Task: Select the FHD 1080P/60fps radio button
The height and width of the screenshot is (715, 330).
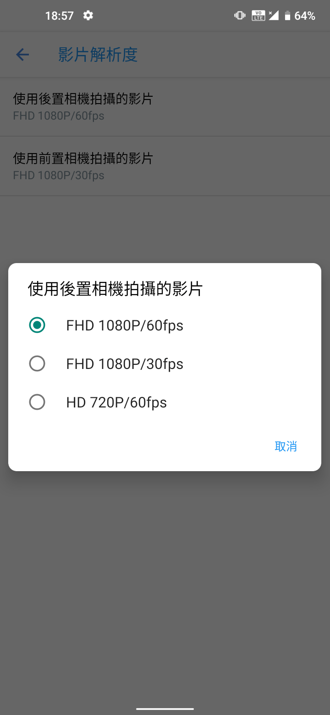Action: (37, 325)
